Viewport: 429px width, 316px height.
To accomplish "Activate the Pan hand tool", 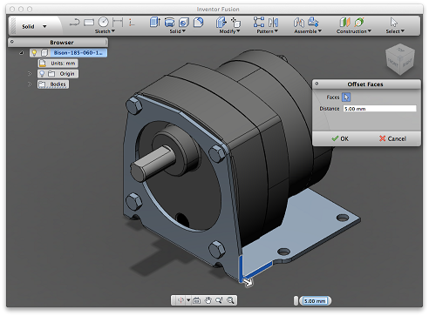I will click(x=208, y=300).
